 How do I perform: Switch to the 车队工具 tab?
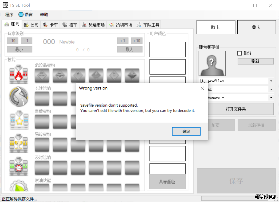click(148, 25)
